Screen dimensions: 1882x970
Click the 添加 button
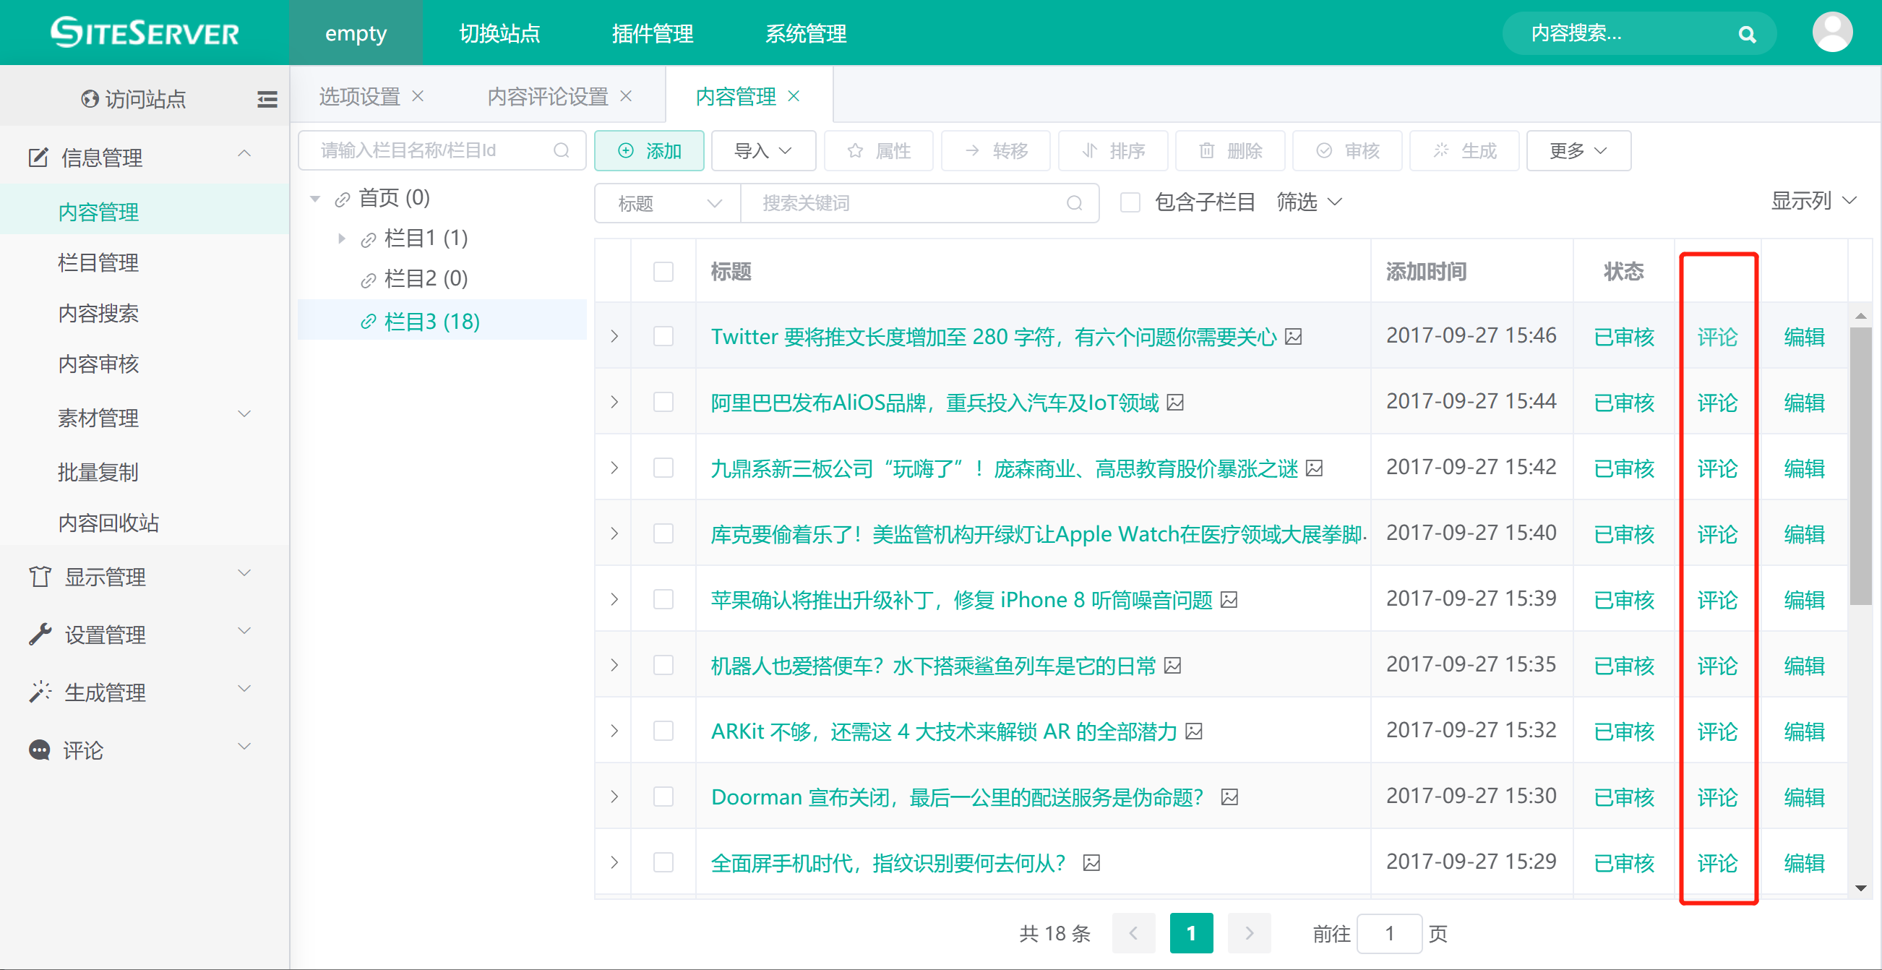[x=649, y=151]
